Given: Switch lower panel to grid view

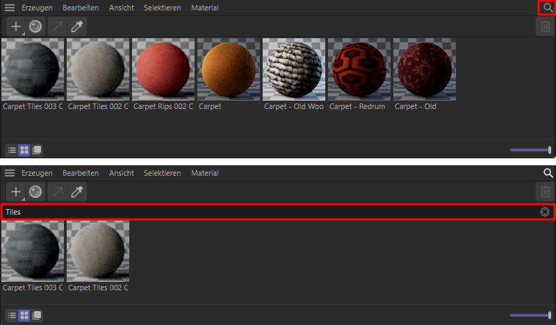Looking at the screenshot, I should coord(24,315).
